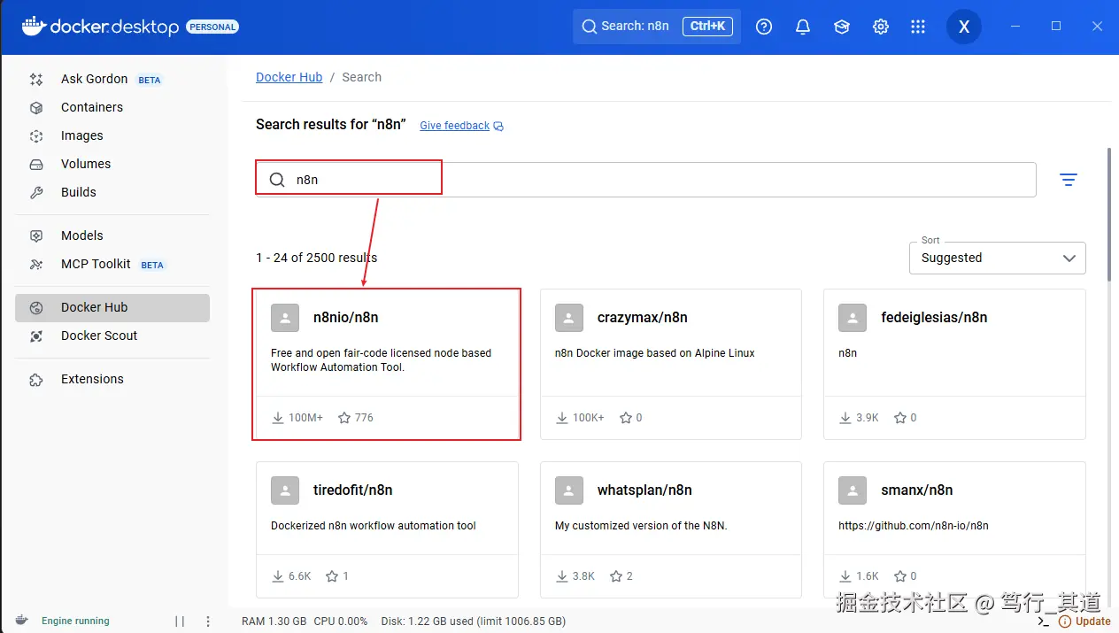Click the Give feedback chat icon
This screenshot has width=1119, height=633.
click(x=498, y=126)
